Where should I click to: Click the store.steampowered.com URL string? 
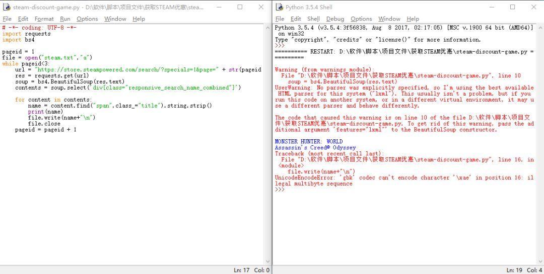(x=126, y=69)
